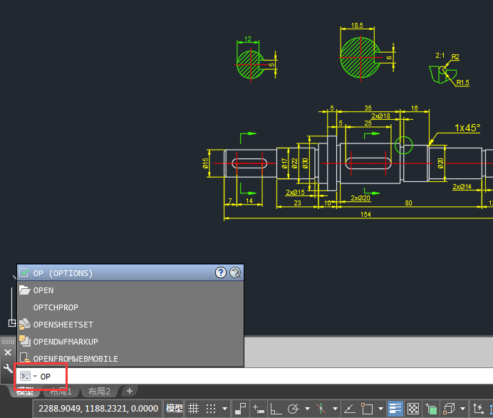Choose OPENDWFMARKUP from the suggestion list
493x418 pixels.
[x=66, y=342]
